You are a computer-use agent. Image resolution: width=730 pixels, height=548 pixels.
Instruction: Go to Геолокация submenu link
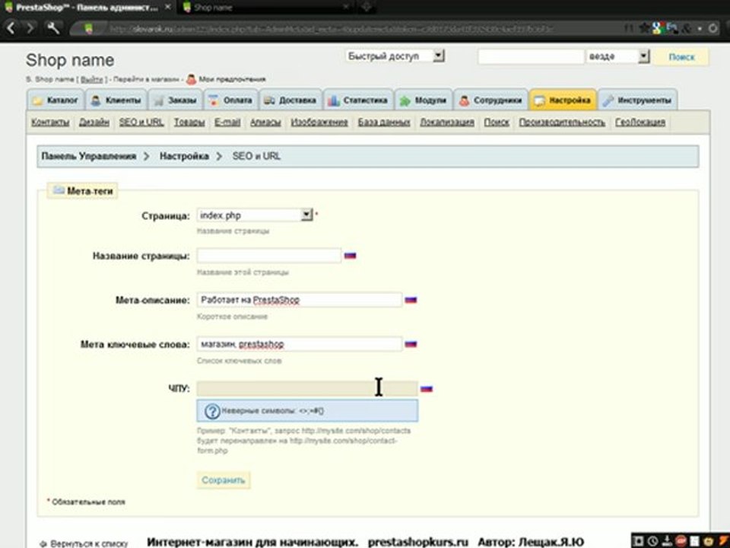tap(640, 122)
